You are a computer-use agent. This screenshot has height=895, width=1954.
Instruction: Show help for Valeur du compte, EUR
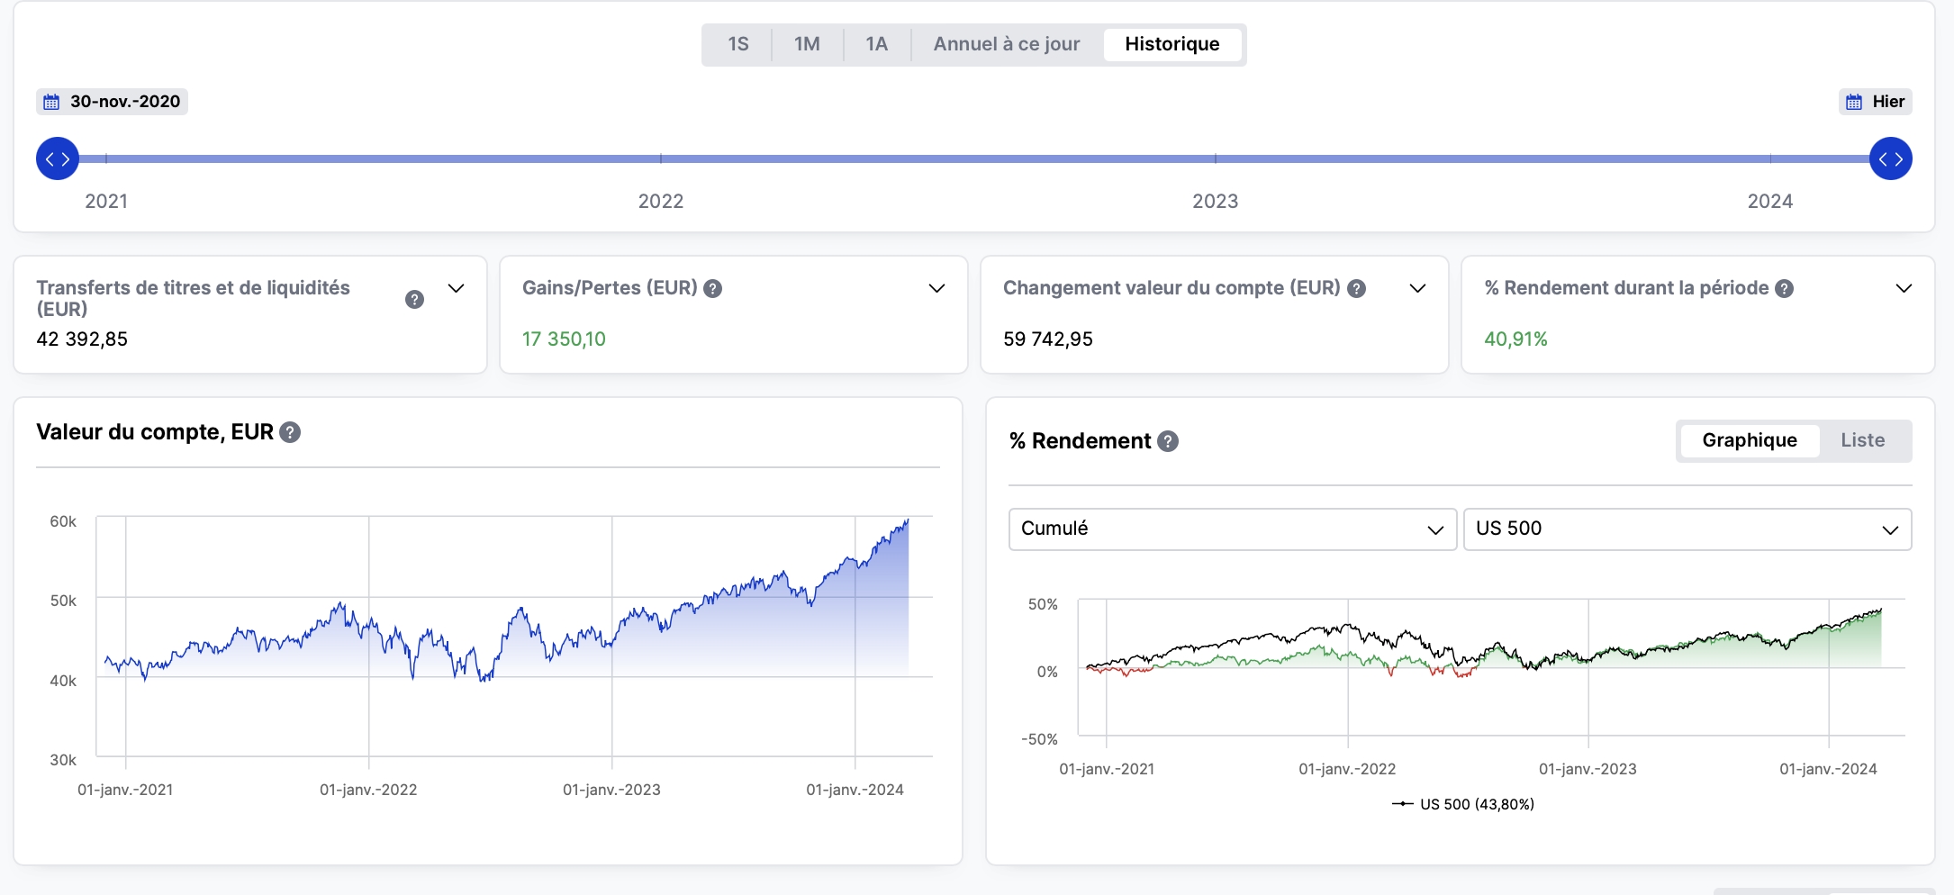(290, 432)
